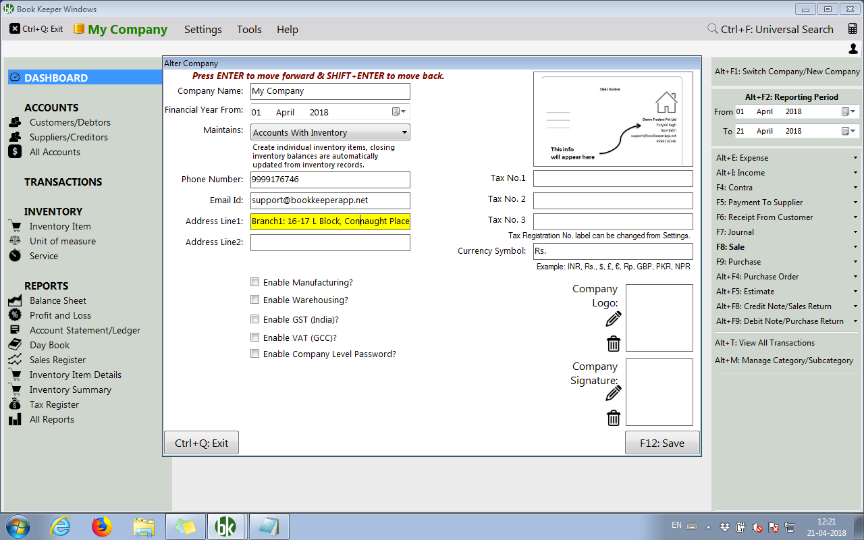The width and height of the screenshot is (864, 540).
Task: Tick the Enable Manufacturing checkbox
Action: 254,282
